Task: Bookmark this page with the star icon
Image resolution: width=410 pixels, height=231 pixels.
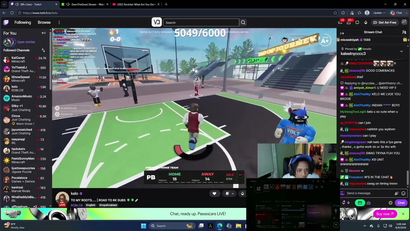Action: tap(335, 13)
